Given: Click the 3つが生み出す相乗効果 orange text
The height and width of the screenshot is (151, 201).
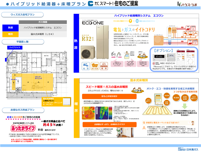Looking at the screenshot, I should 185,92.
